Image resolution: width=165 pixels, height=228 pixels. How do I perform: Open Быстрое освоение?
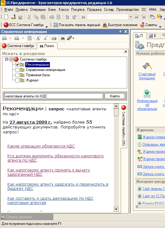coord(120,25)
